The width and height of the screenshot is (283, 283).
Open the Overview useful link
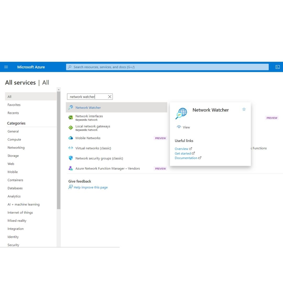[x=181, y=149]
